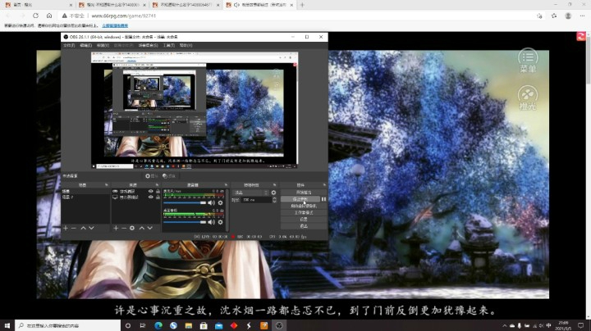This screenshot has width=591, height=331.
Task: Go to browser home page
Action: pos(49,16)
